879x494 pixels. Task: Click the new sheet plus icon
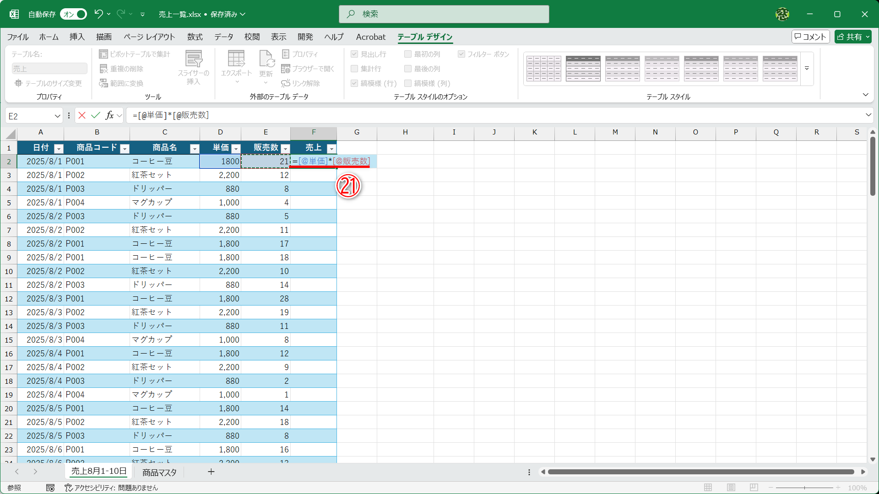pos(211,472)
